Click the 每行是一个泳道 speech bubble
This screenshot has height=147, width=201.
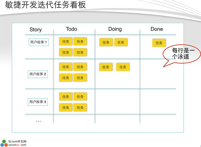[x=181, y=54]
